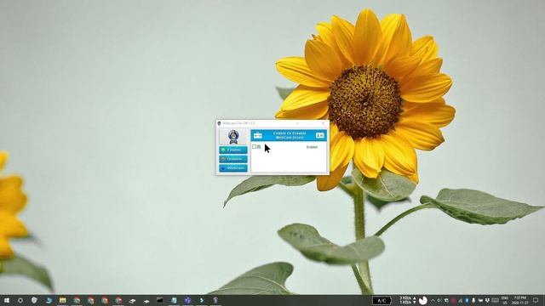
Task: Minimize the WebCam On-Off window
Action: 297,123
